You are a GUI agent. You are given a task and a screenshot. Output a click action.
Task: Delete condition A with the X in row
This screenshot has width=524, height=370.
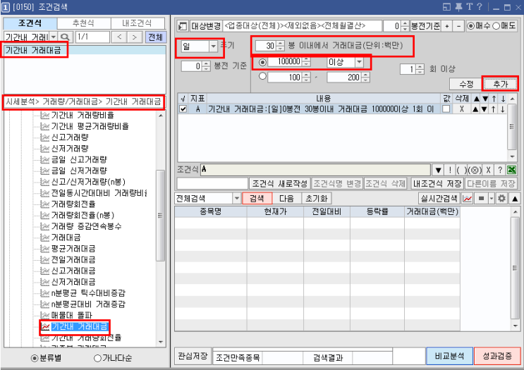(461, 109)
